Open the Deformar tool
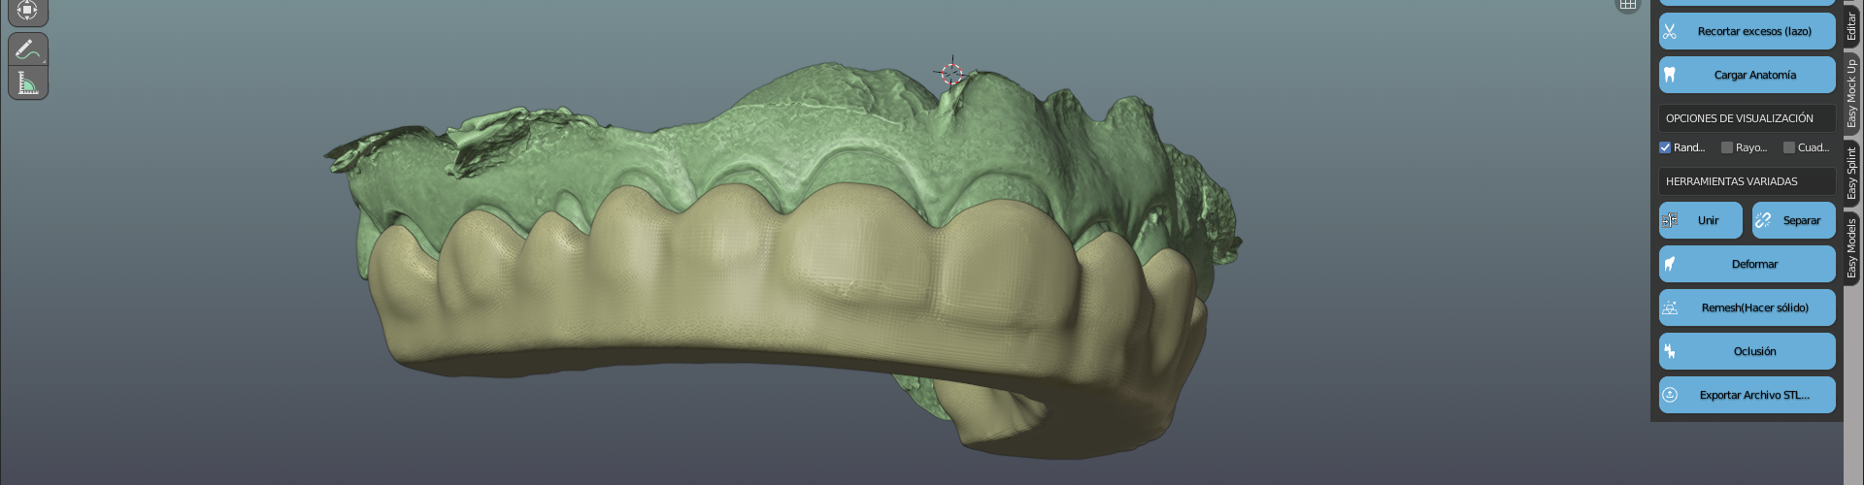 coord(1747,264)
